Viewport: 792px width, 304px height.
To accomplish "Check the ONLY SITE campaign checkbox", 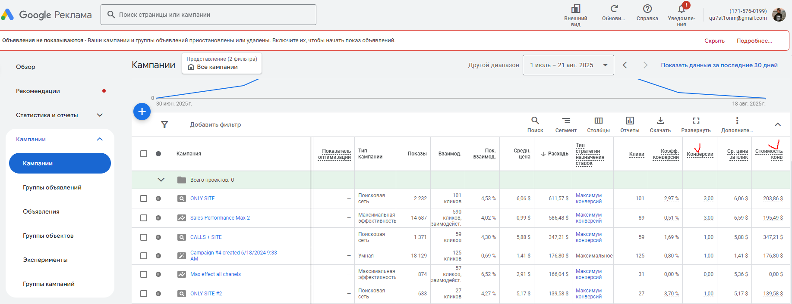I will coord(144,199).
